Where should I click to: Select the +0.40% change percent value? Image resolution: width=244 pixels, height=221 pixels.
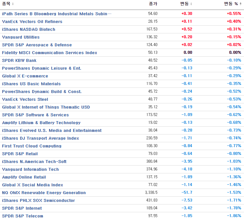click(x=234, y=21)
